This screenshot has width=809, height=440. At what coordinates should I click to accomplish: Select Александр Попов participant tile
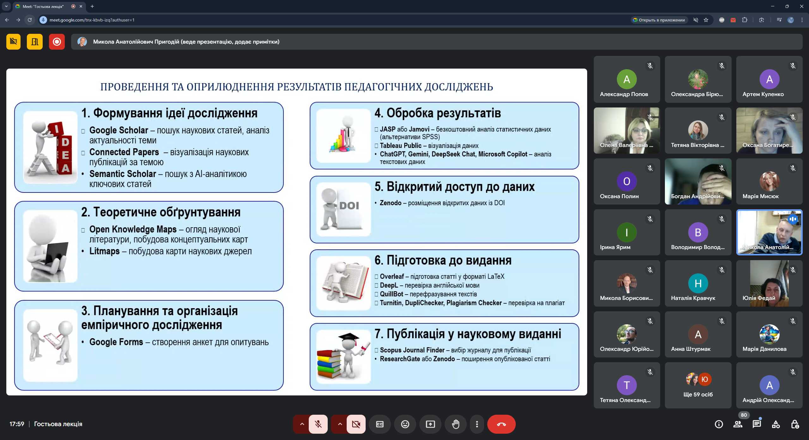click(627, 79)
